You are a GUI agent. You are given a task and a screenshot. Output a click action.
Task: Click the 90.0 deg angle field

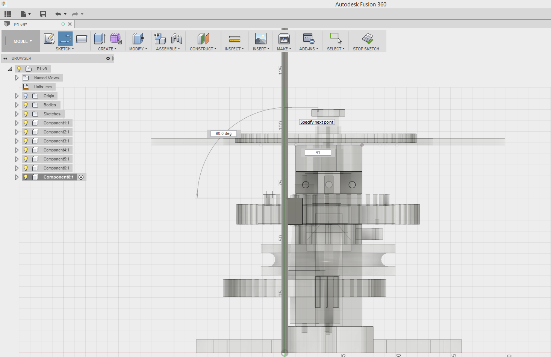pos(224,133)
